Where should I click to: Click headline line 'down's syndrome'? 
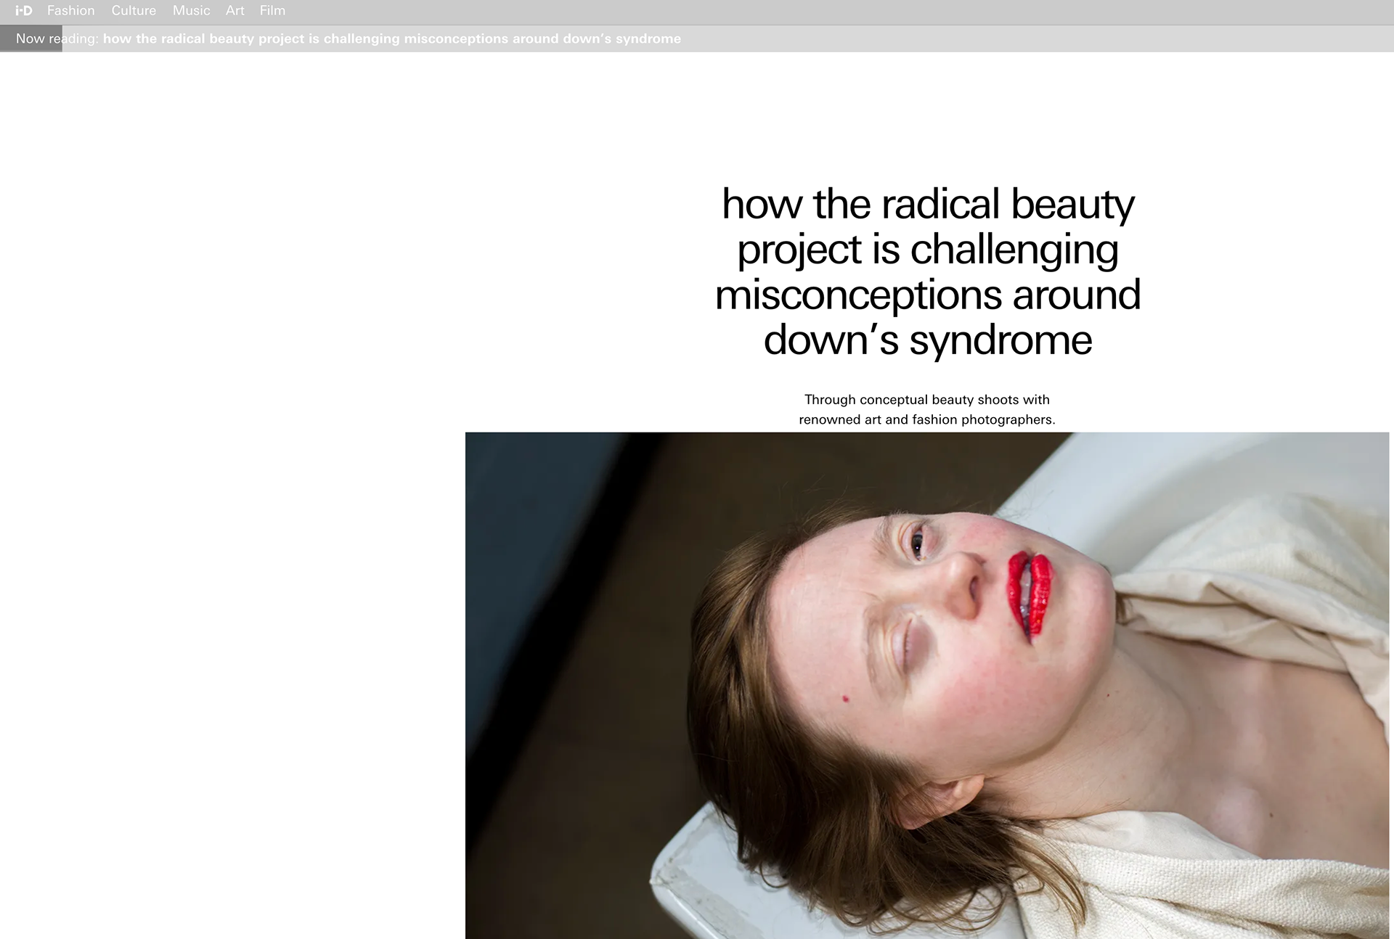(927, 340)
